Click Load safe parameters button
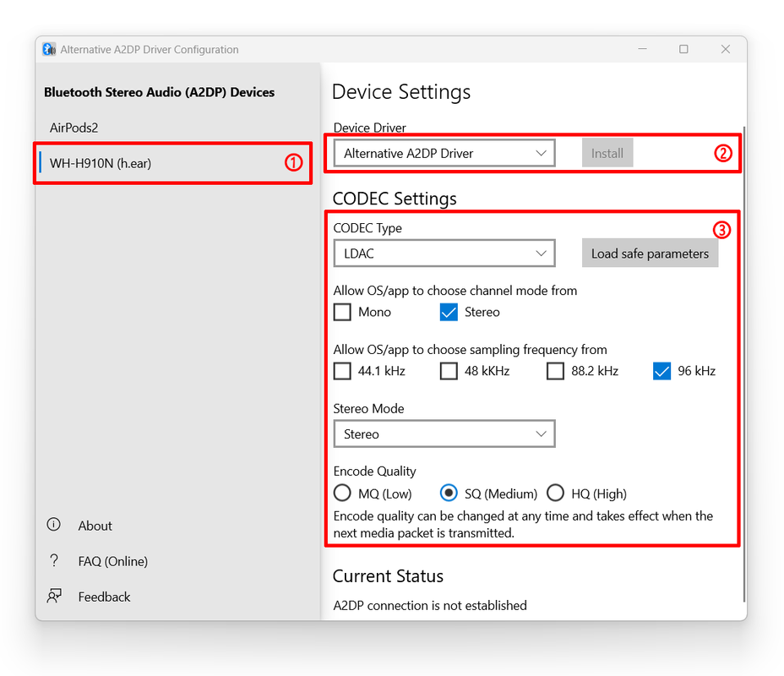The width and height of the screenshot is (784, 676). (650, 253)
